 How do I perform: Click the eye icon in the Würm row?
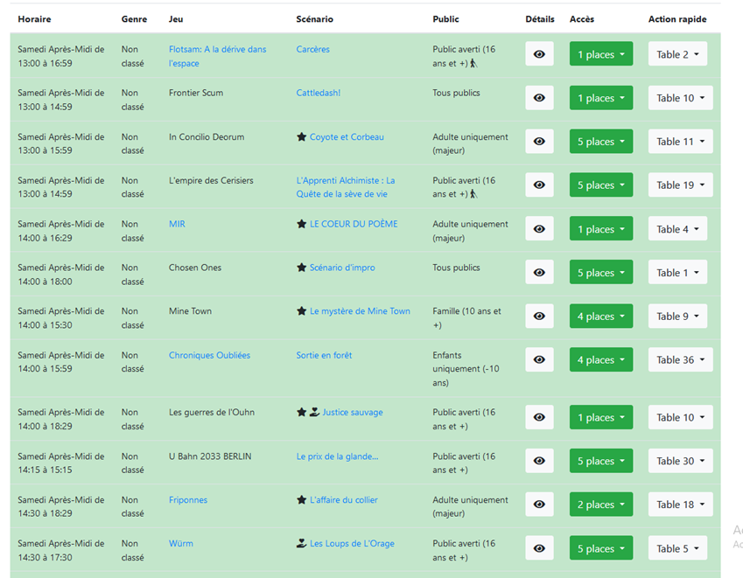[539, 548]
